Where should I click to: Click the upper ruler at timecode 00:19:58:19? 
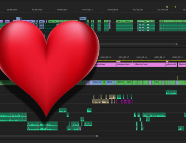pyautogui.click(x=62, y=10)
